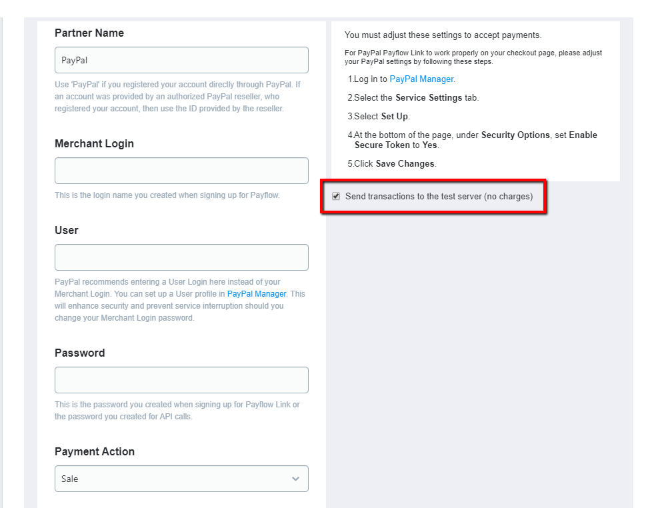Focus the Merchant Login text field
654x508 pixels.
tap(181, 171)
